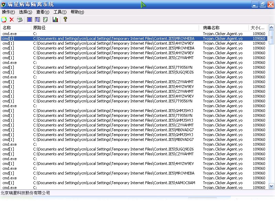Click the refresh list toolbar icon
The width and height of the screenshot is (275, 201).
coord(45,20)
